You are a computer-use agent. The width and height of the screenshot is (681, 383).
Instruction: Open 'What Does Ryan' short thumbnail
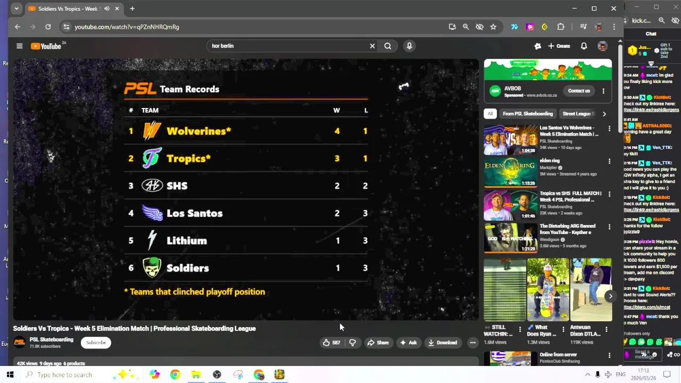point(548,290)
